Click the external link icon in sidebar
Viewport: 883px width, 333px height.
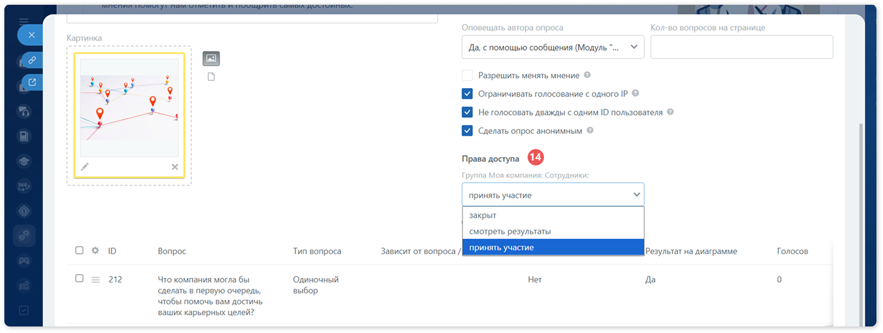pos(32,82)
